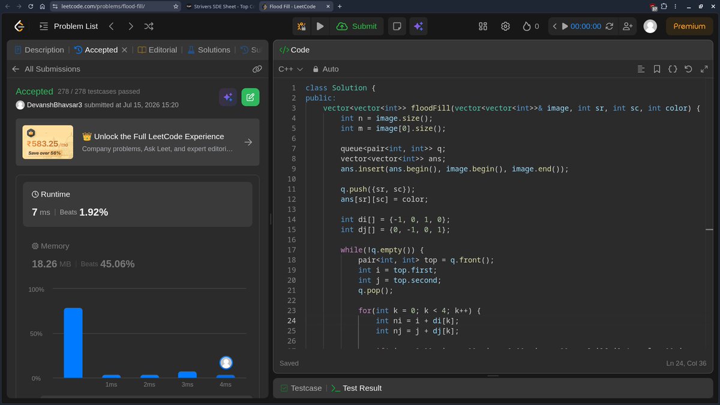Viewport: 720px width, 405px height.
Task: Click the green Accepted status text
Action: (x=34, y=92)
